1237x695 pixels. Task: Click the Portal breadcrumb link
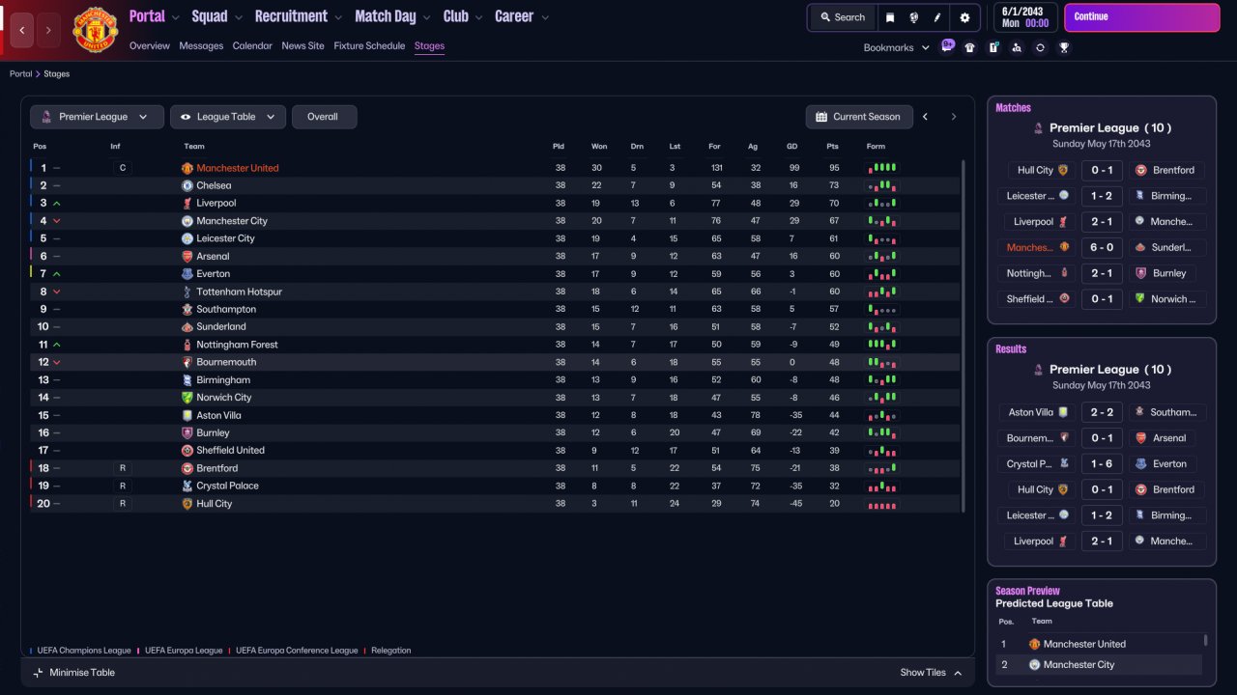[x=20, y=74]
